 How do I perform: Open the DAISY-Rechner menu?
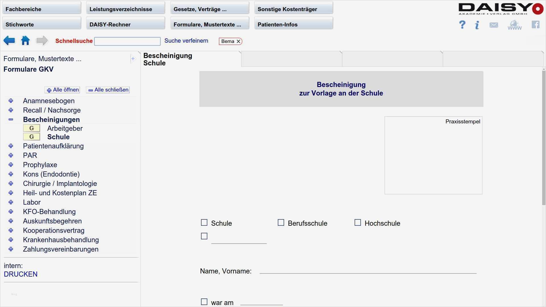(x=125, y=24)
